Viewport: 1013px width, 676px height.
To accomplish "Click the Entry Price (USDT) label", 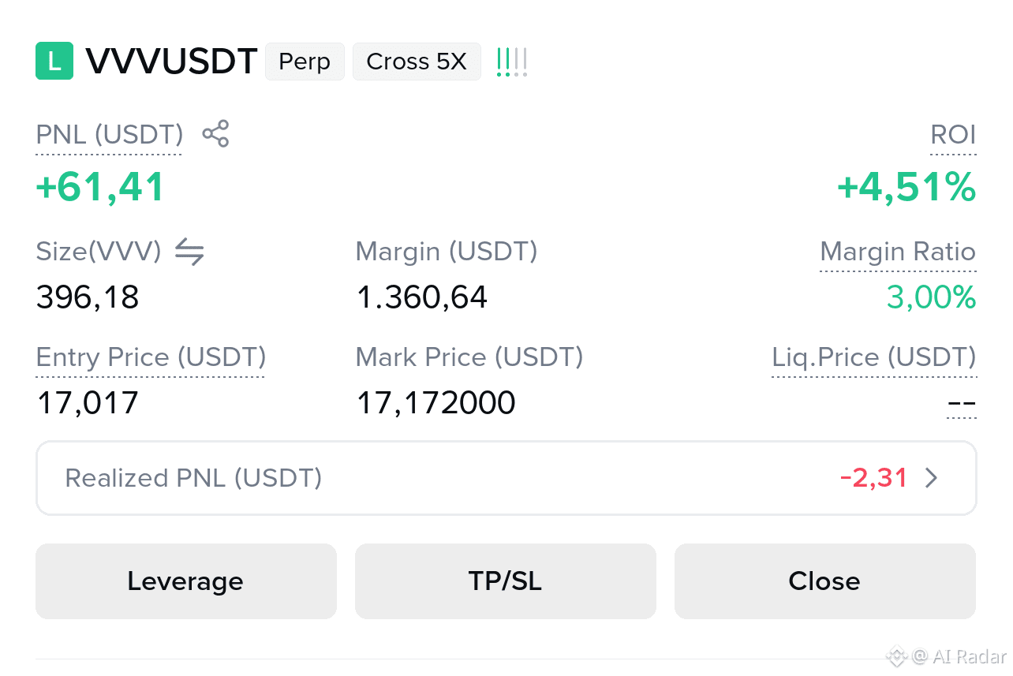I will (151, 357).
